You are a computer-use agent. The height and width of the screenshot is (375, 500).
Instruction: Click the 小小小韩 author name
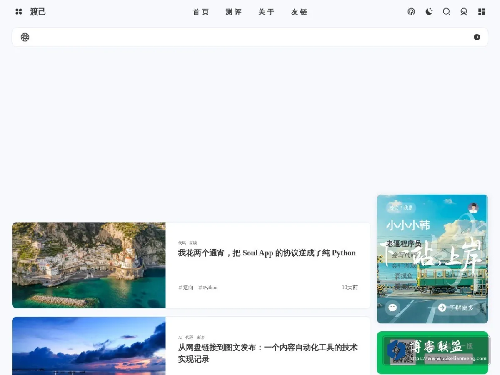(408, 225)
